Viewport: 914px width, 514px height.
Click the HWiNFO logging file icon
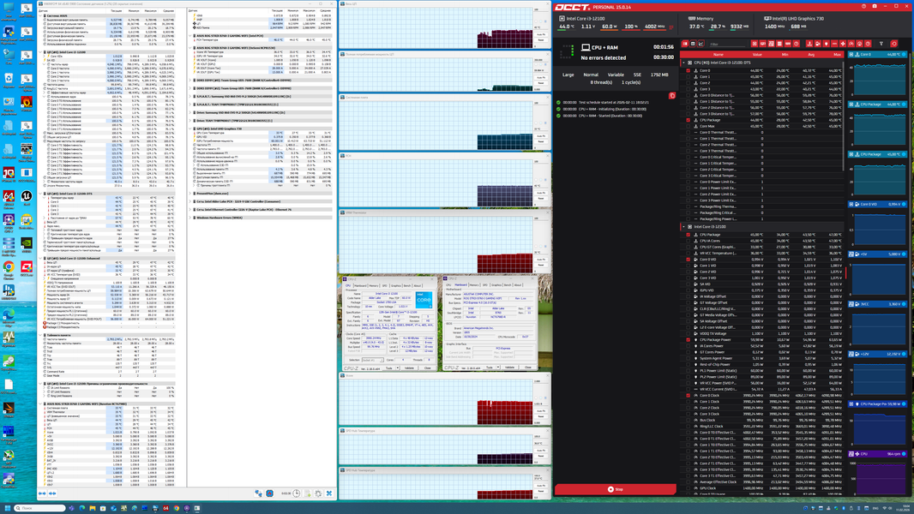coord(308,493)
